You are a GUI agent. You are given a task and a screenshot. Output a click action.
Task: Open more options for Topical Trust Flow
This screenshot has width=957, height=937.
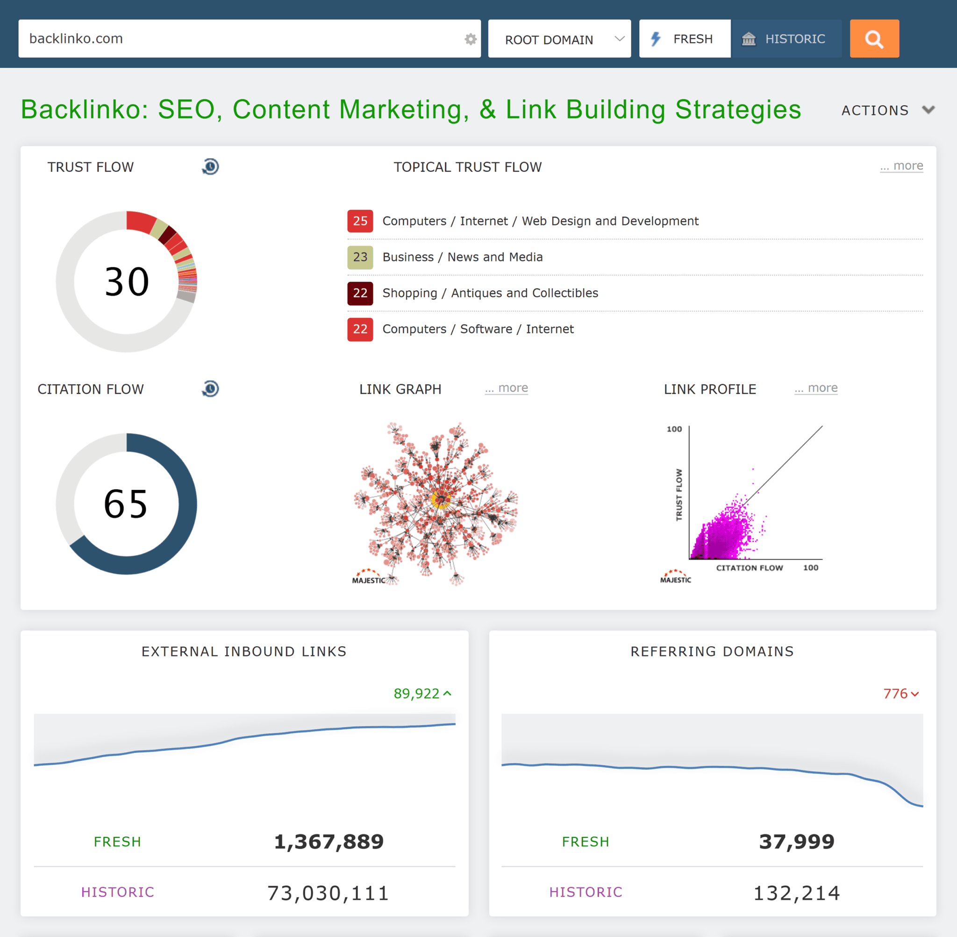pos(901,166)
